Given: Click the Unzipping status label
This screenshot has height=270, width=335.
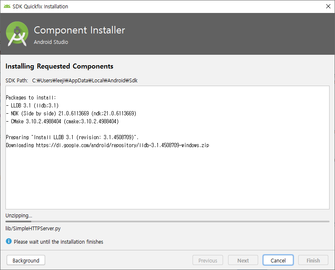Looking at the screenshot, I should 18,216.
